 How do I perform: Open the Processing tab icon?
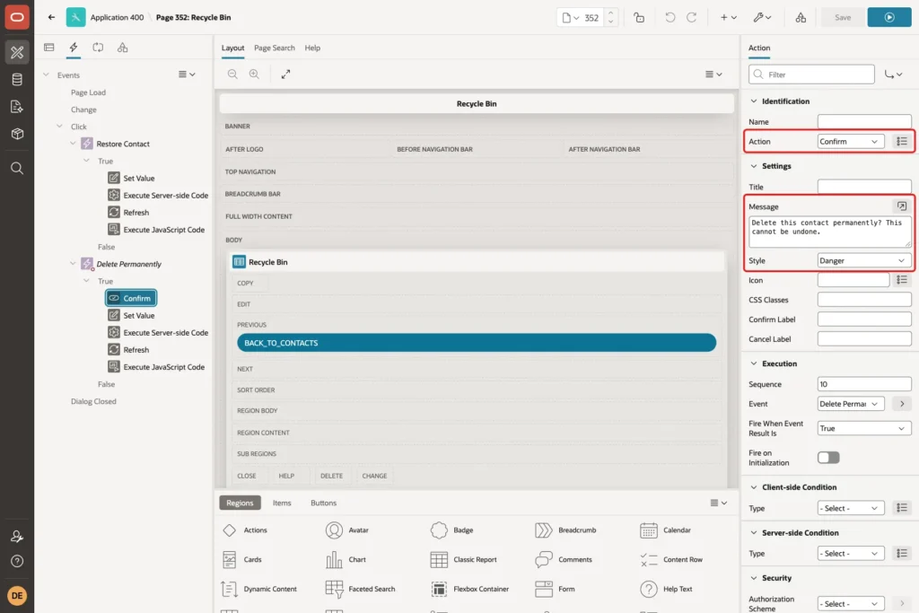click(x=98, y=48)
